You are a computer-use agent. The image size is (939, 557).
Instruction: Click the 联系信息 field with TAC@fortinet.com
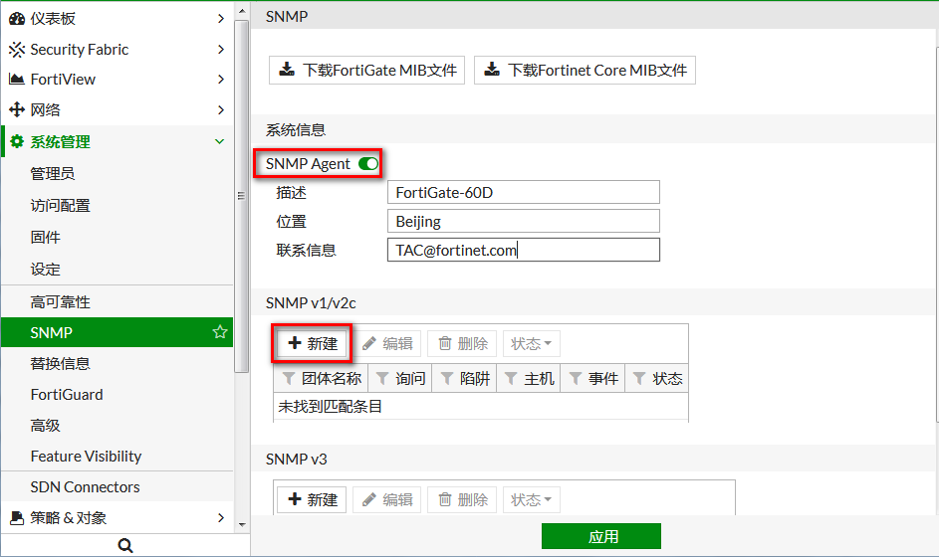[524, 250]
